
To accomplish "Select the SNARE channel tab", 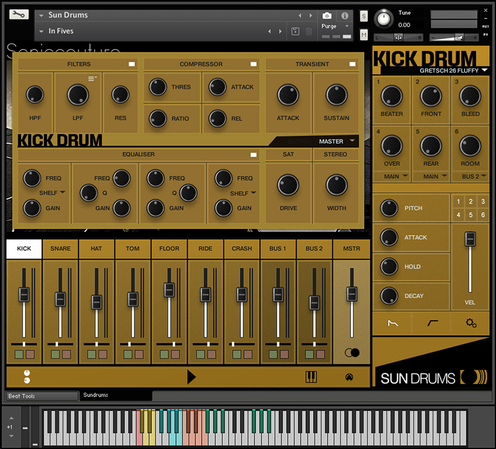I will 60,249.
